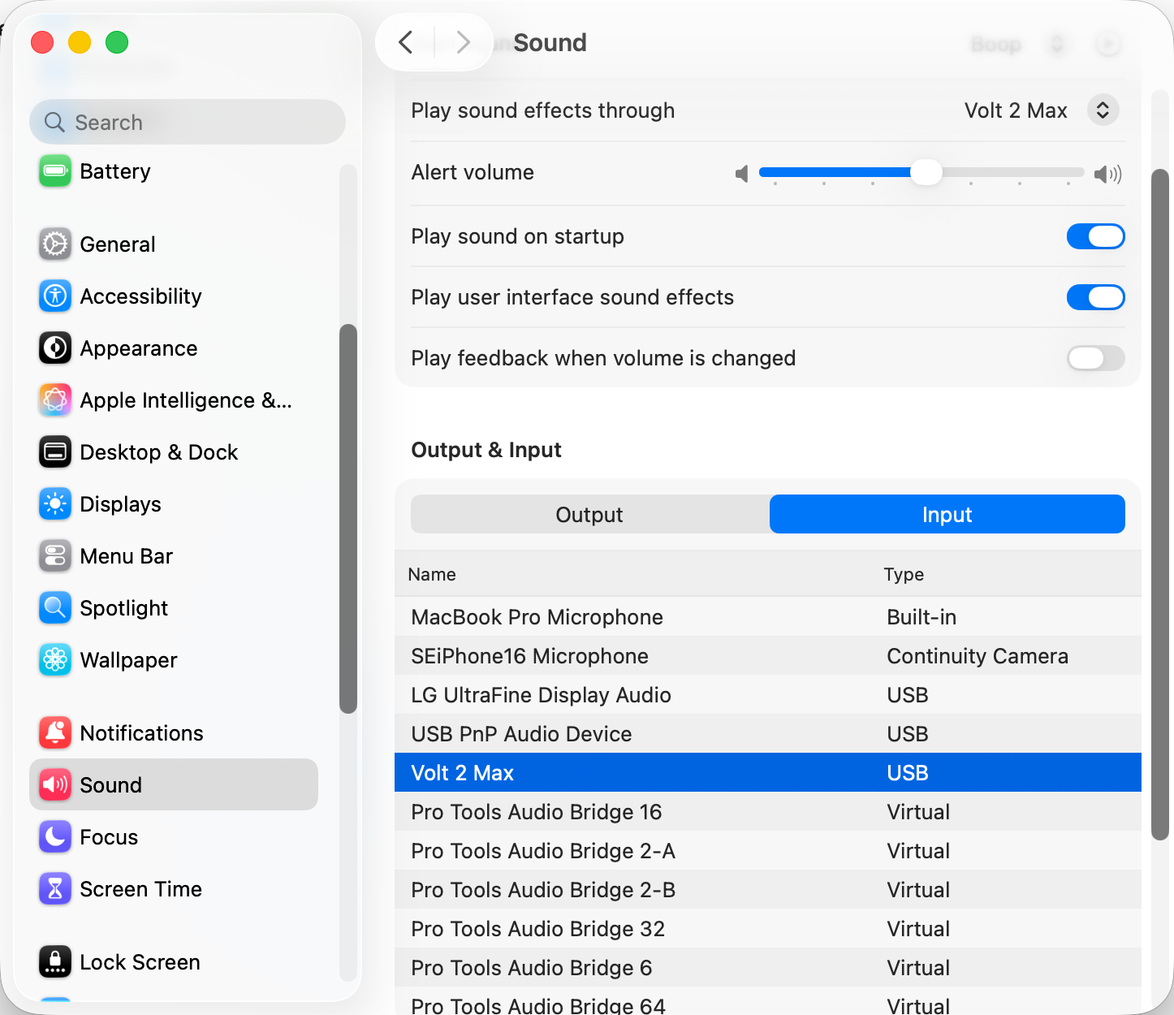Image resolution: width=1174 pixels, height=1015 pixels.
Task: Open the Focus moon icon
Action: point(55,837)
